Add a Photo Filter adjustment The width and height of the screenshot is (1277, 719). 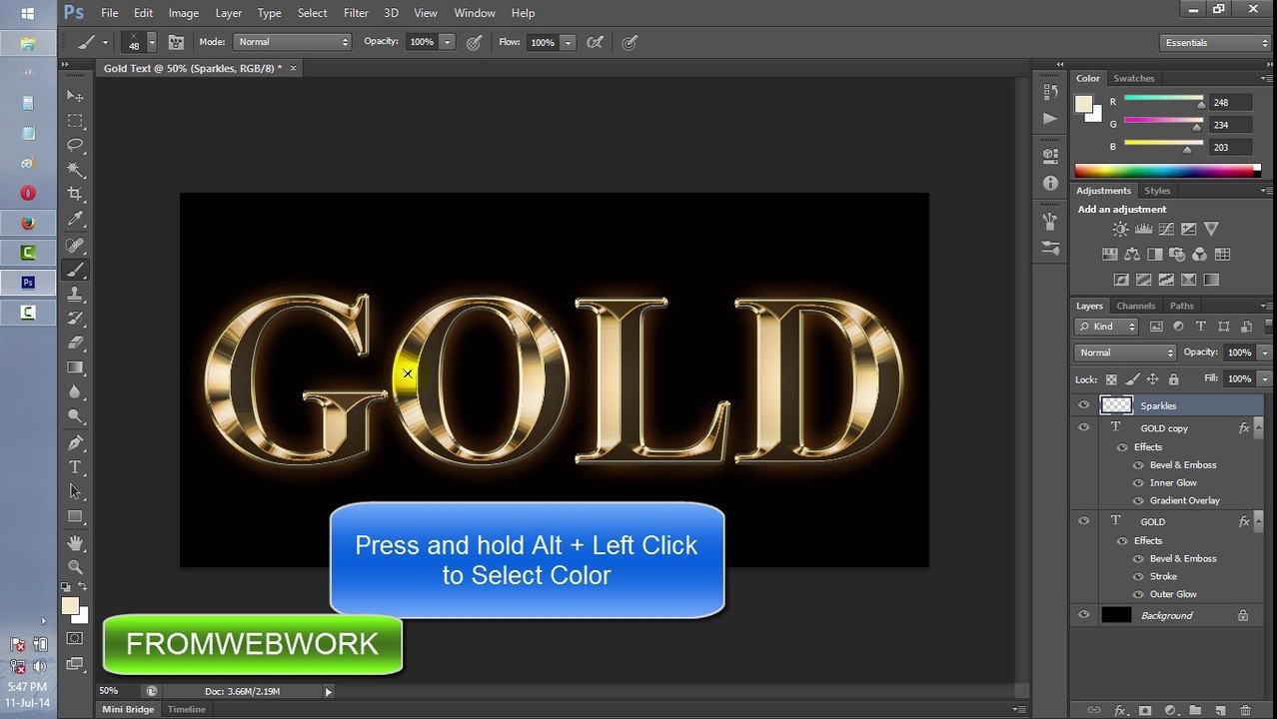click(x=1177, y=255)
